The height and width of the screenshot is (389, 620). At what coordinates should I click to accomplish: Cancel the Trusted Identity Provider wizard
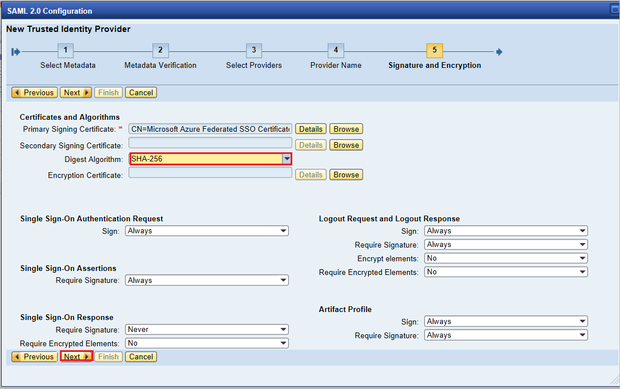140,356
